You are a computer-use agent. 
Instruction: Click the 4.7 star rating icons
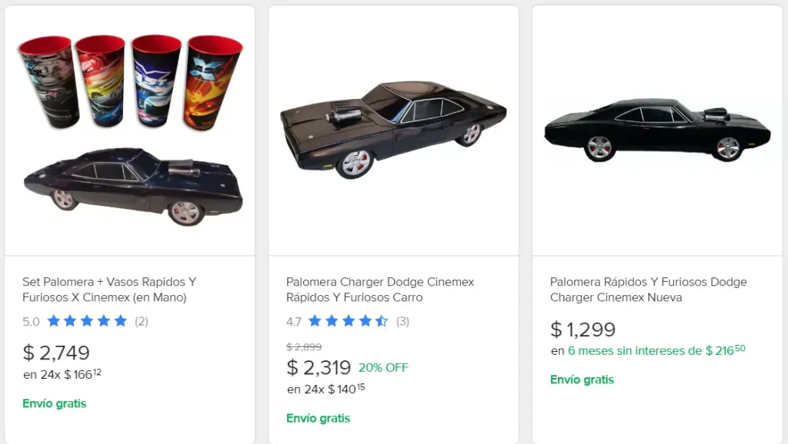pyautogui.click(x=348, y=321)
